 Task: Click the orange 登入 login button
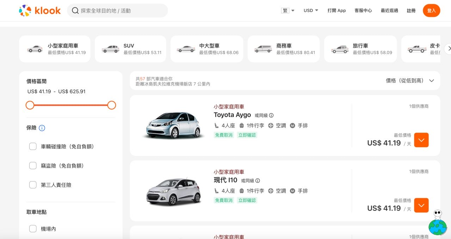tap(432, 11)
